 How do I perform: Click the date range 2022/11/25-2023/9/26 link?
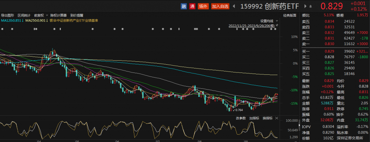pyautogui.click(x=251, y=26)
